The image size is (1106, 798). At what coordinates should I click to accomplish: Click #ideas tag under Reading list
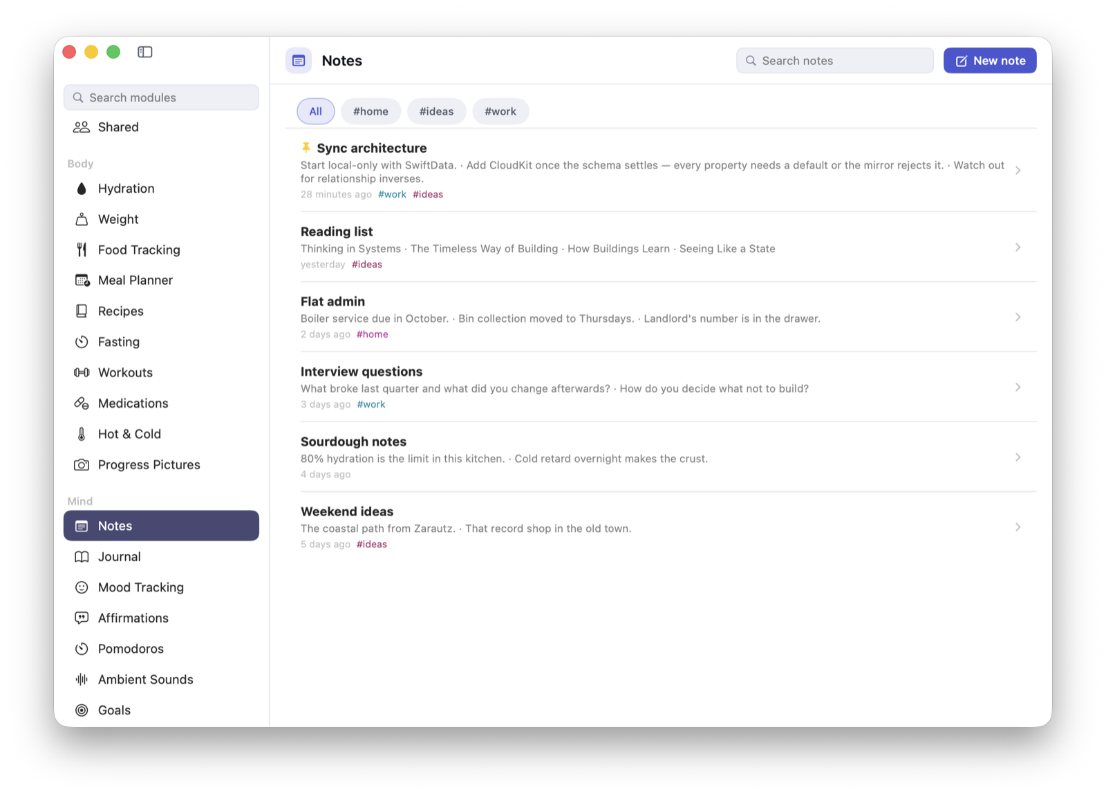click(x=367, y=265)
